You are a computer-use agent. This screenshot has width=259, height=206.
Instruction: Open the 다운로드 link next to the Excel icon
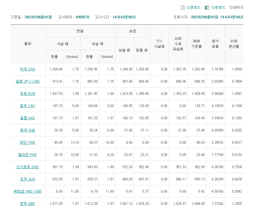(x=219, y=8)
